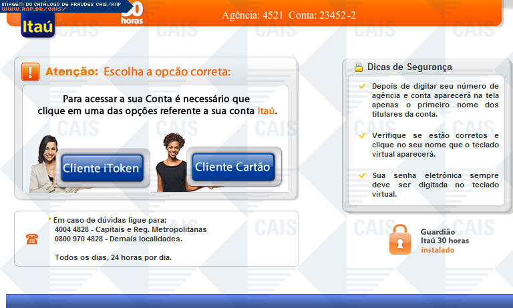Click the 30 horas logo
This screenshot has height=308, width=513.
(x=132, y=14)
